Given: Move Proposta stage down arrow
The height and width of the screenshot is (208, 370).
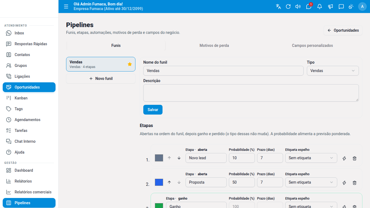Looking at the screenshot, I should point(179,182).
